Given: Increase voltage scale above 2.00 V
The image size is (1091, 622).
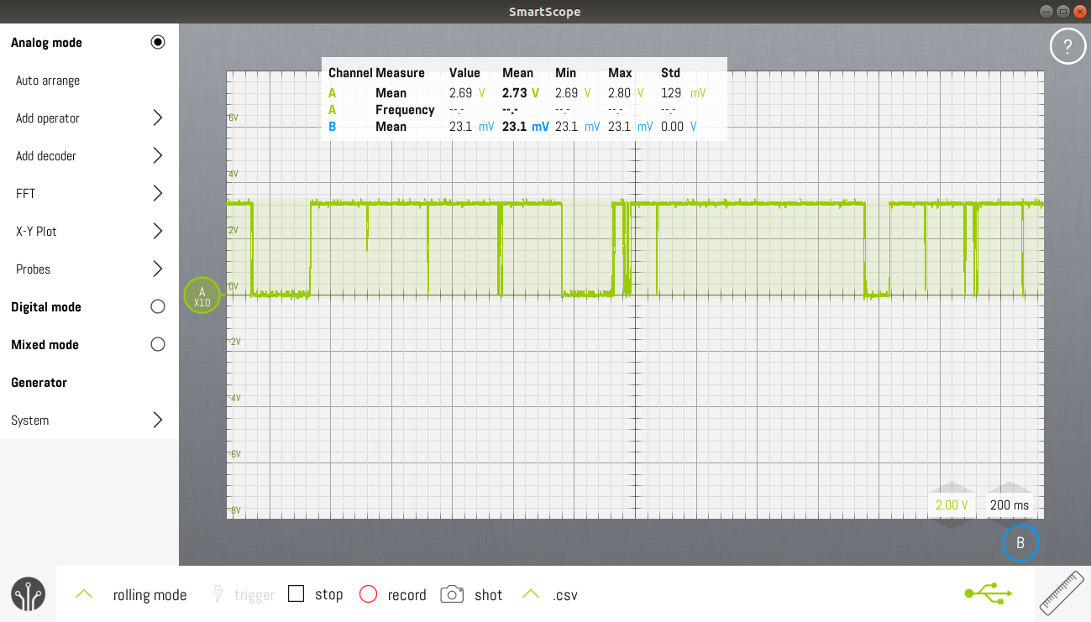Looking at the screenshot, I should click(952, 488).
